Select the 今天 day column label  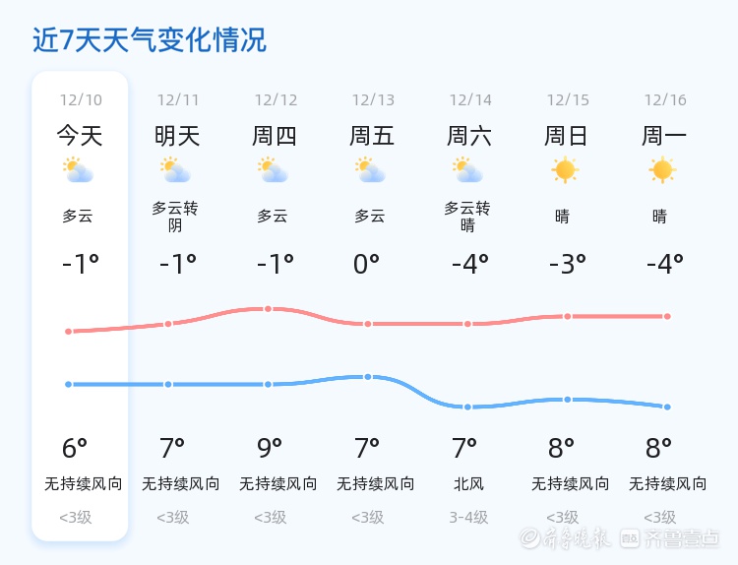pyautogui.click(x=80, y=136)
